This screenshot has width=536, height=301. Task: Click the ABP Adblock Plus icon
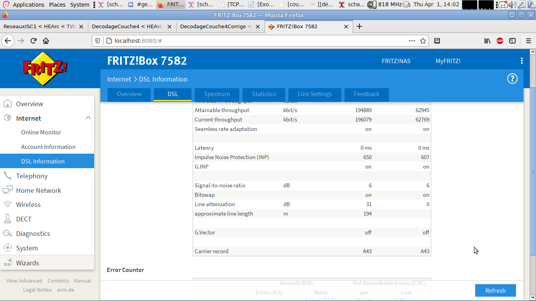pos(500,41)
